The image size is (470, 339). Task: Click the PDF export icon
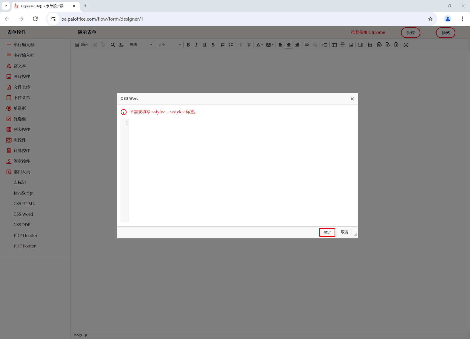point(396,45)
